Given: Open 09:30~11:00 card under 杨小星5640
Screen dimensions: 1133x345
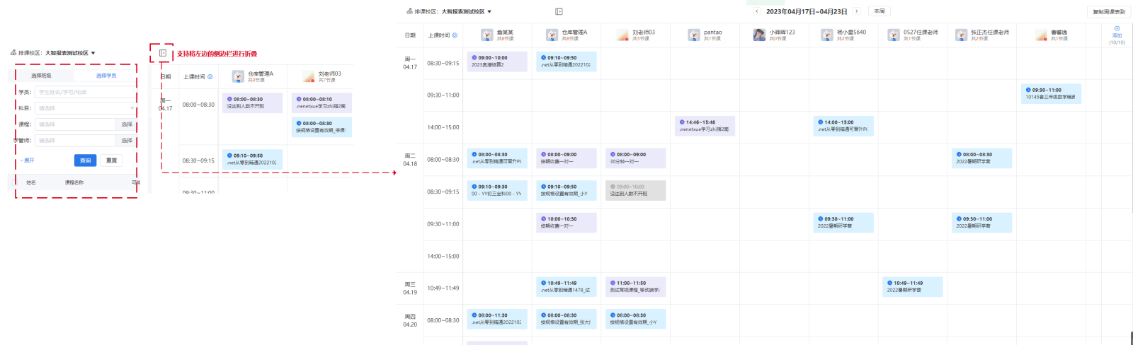Looking at the screenshot, I should point(843,223).
